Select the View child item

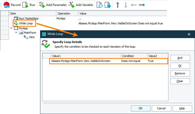coord(32,37)
